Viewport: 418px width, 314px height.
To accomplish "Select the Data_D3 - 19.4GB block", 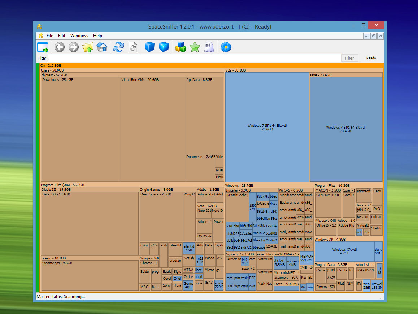I will click(90, 224).
